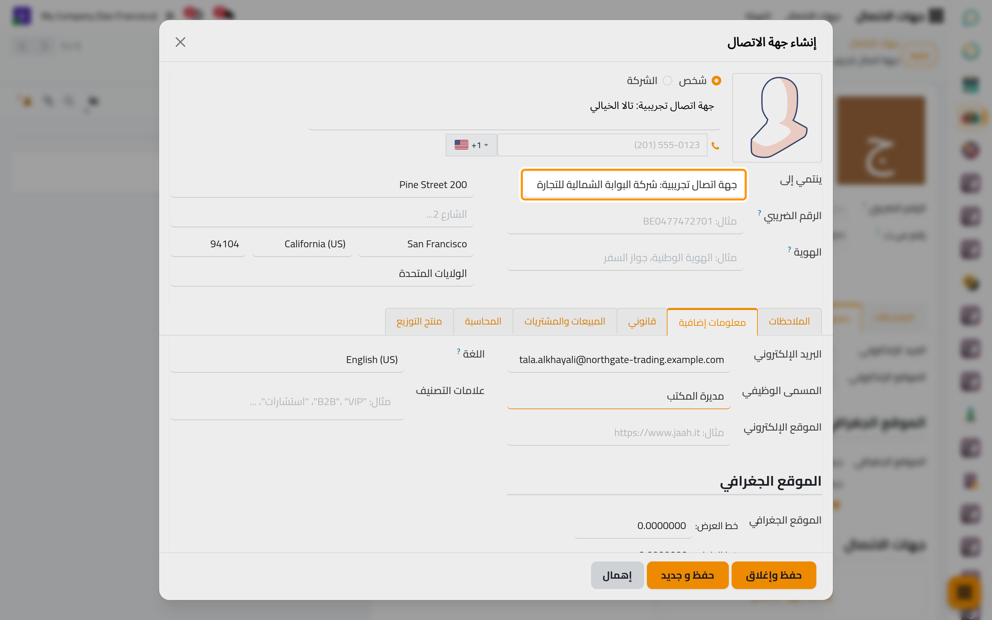Screen dimensions: 992x620
Task: Select the الشركة (Company) radio button
Action: (x=668, y=81)
